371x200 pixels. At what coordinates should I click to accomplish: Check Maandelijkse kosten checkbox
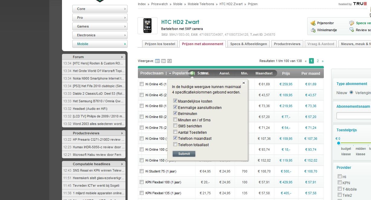[x=175, y=101]
